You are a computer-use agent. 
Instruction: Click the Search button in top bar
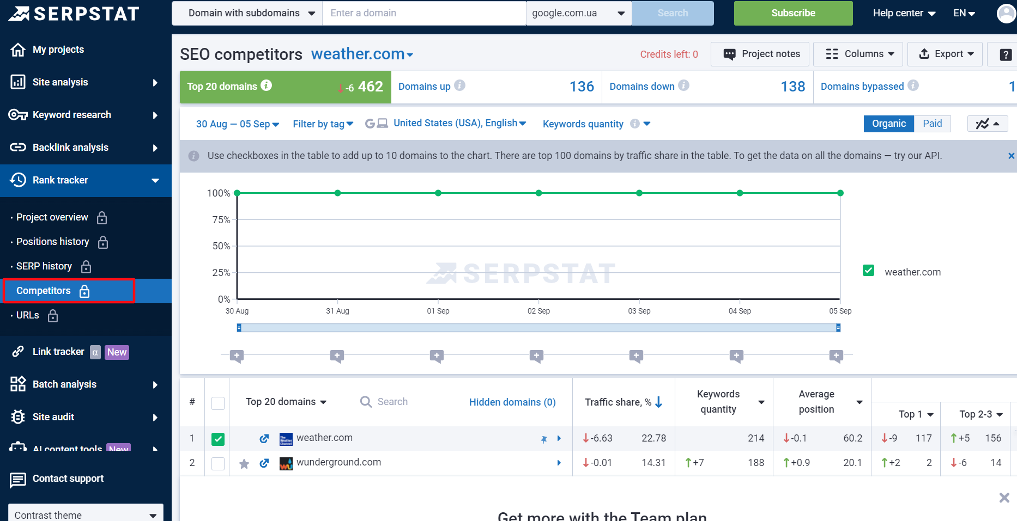point(673,13)
